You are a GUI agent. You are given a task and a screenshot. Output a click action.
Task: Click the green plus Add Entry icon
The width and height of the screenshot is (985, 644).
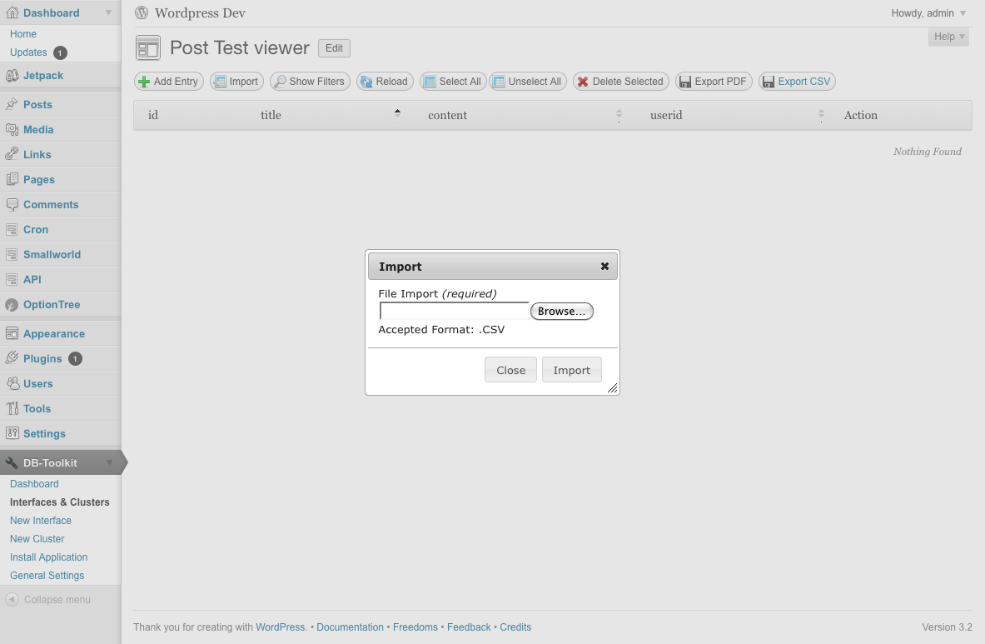(144, 82)
